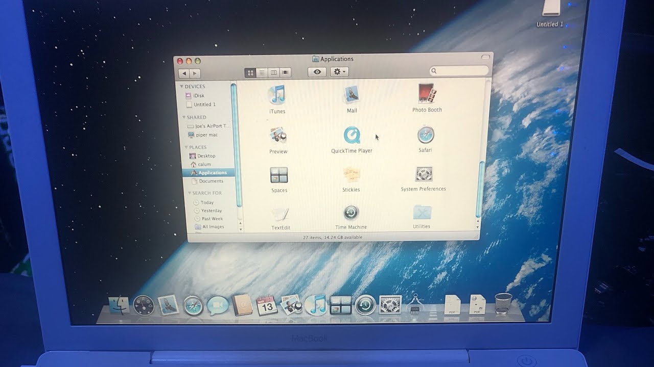Select the Safari application in the Applications window
The image size is (654, 367).
(x=426, y=135)
